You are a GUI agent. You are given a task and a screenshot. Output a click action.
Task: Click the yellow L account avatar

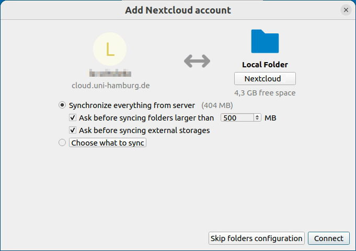pyautogui.click(x=110, y=49)
